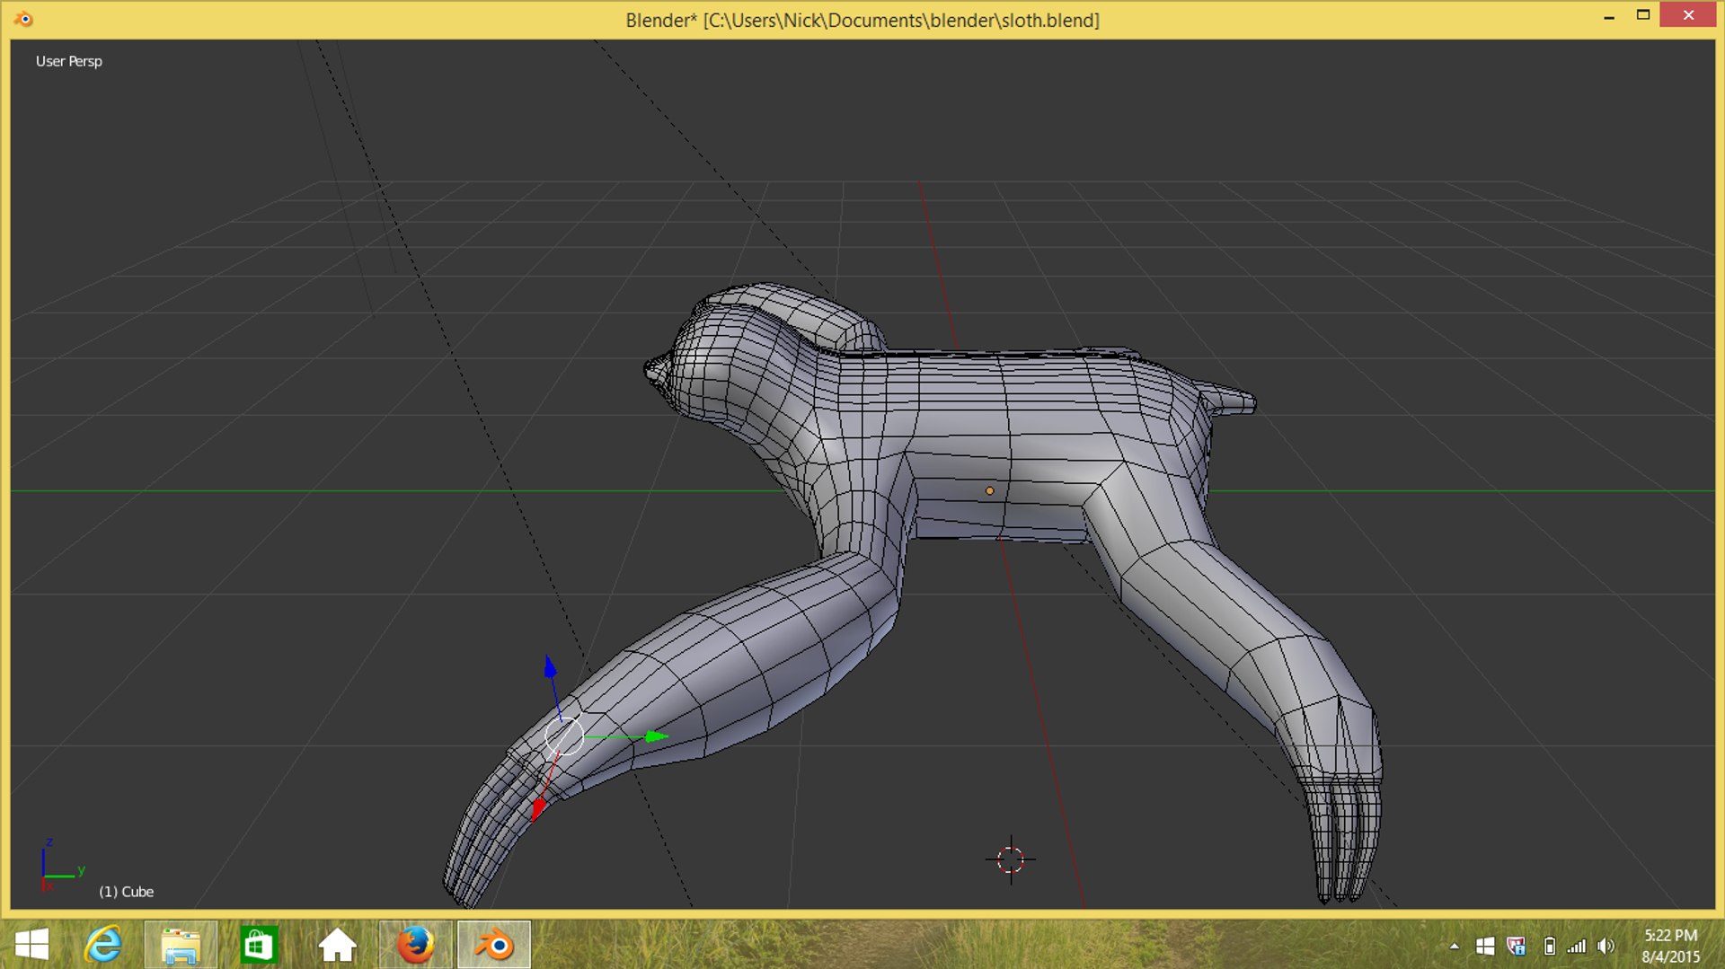This screenshot has width=1725, height=969.
Task: Launch Internet Explorer from the taskbar
Action: 103,945
